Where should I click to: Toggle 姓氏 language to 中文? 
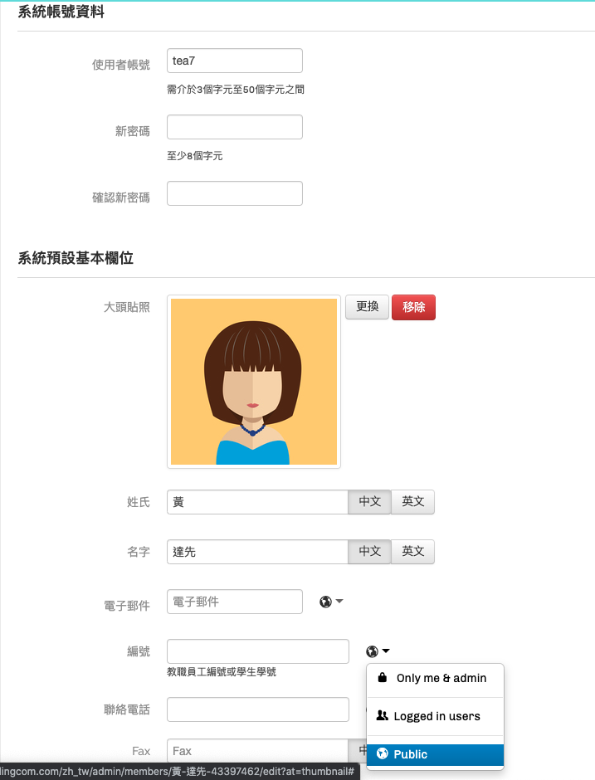click(369, 502)
